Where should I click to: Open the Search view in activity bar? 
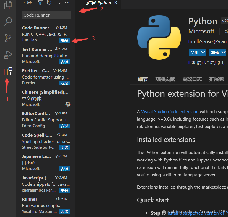(8, 22)
